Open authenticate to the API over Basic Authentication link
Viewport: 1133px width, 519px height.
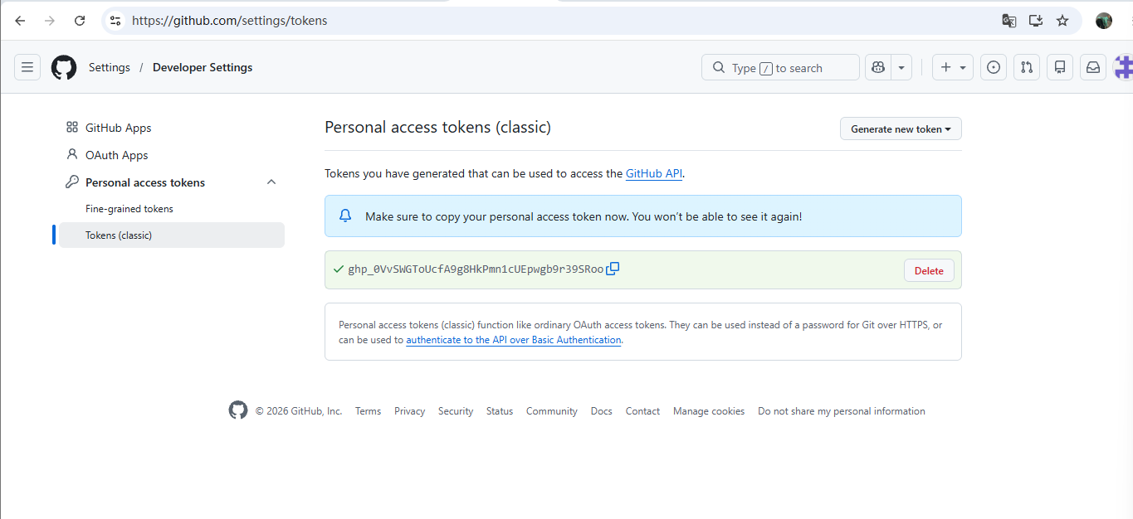514,340
